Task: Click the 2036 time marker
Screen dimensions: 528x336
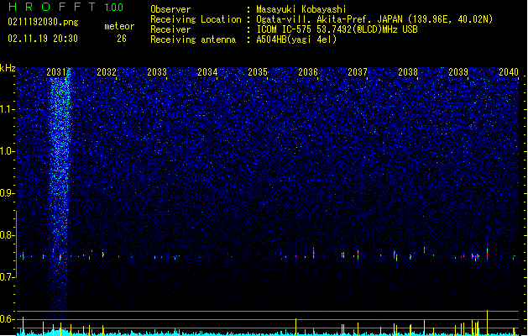Action: [x=308, y=72]
